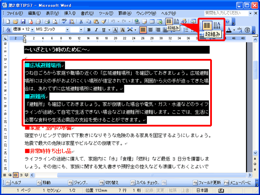Open Tables and Borders toolbar icon
The width and height of the screenshot is (260, 195).
pos(145,22)
